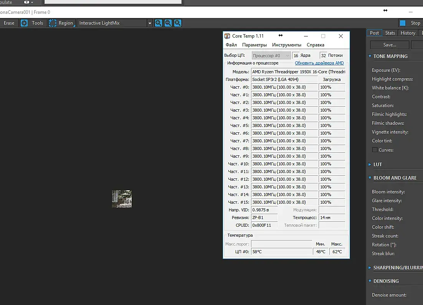Screen dimensions: 423x305
Task: Activate the Region selection icon
Action: [x=52, y=23]
